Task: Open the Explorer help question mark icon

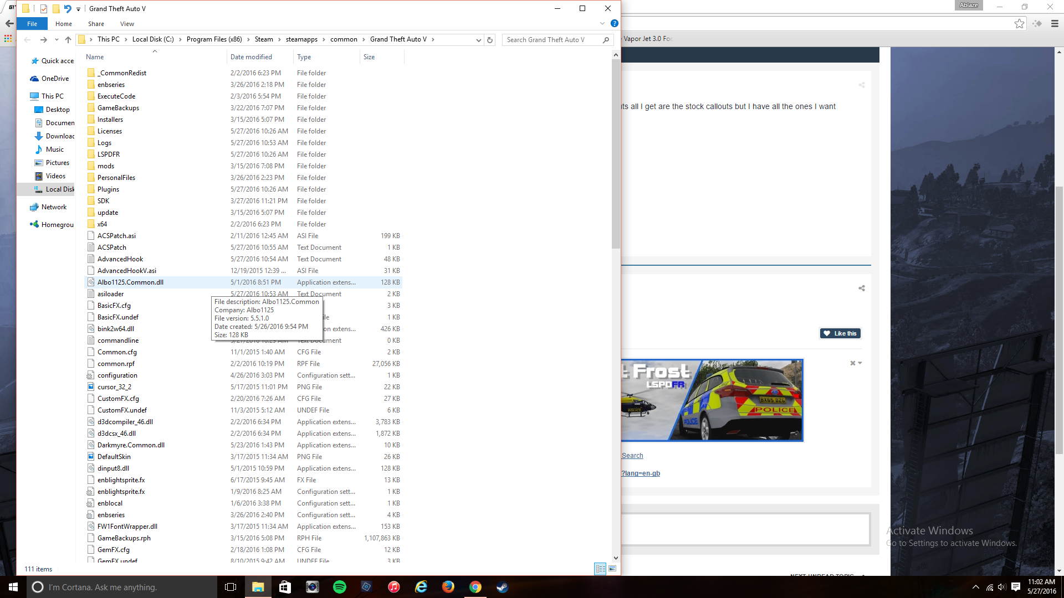Action: (614, 24)
